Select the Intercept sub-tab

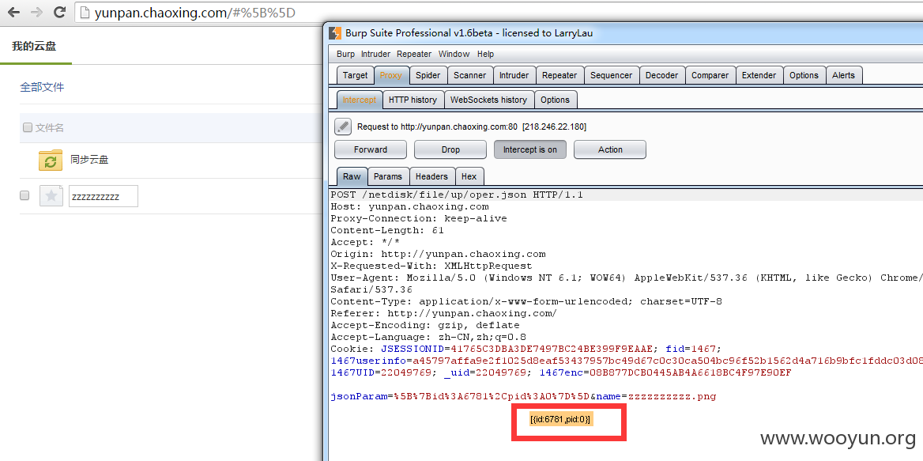(359, 100)
